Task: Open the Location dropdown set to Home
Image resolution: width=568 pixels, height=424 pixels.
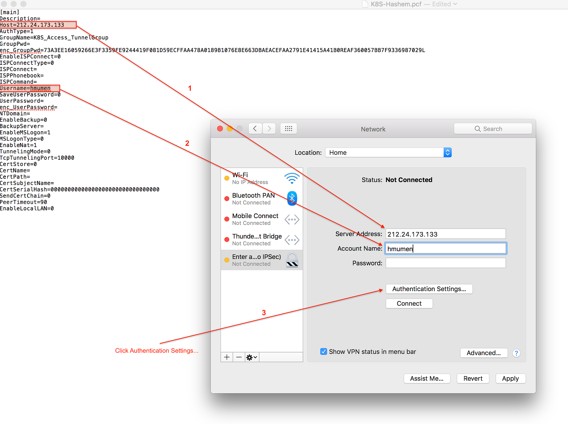Action: tap(388, 153)
